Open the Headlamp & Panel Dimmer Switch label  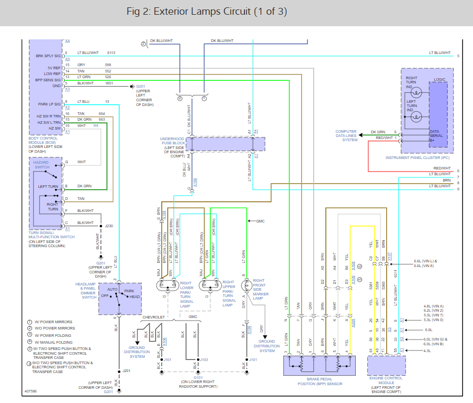(x=86, y=291)
